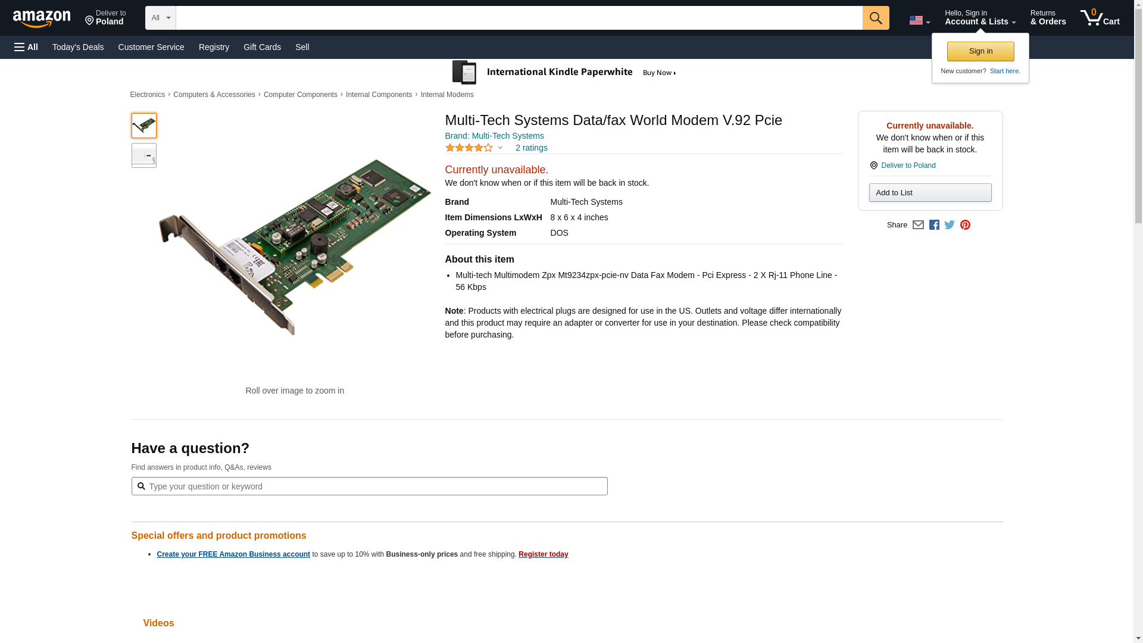Click the Amazon logo
Image resolution: width=1143 pixels, height=643 pixels.
(x=42, y=18)
